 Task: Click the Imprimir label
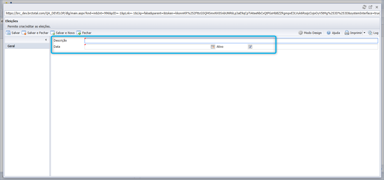[x=356, y=33]
